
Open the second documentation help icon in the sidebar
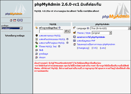[21, 20]
